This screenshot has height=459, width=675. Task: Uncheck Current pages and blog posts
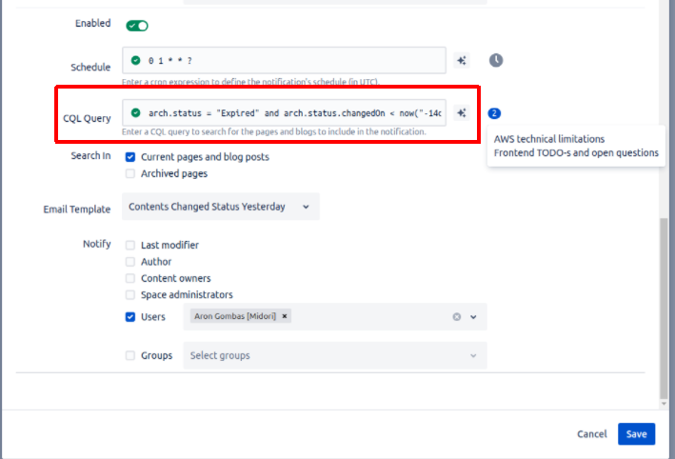click(130, 157)
